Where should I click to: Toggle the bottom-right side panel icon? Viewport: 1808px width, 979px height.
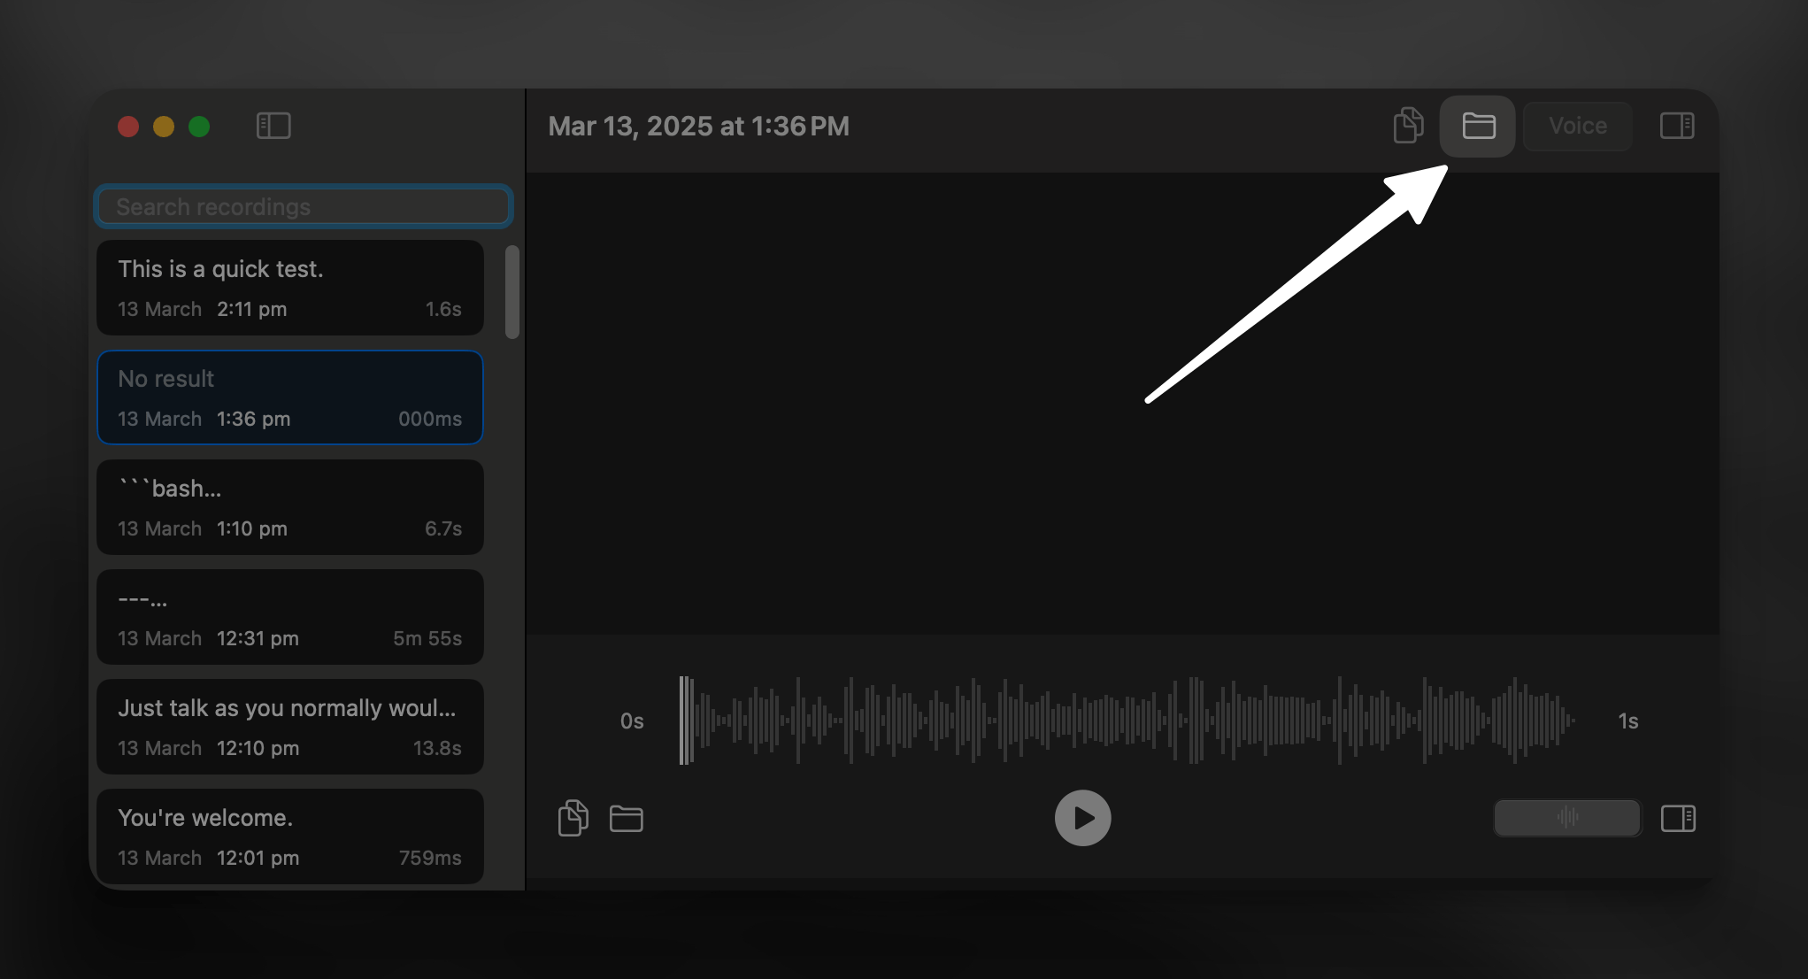tap(1677, 818)
